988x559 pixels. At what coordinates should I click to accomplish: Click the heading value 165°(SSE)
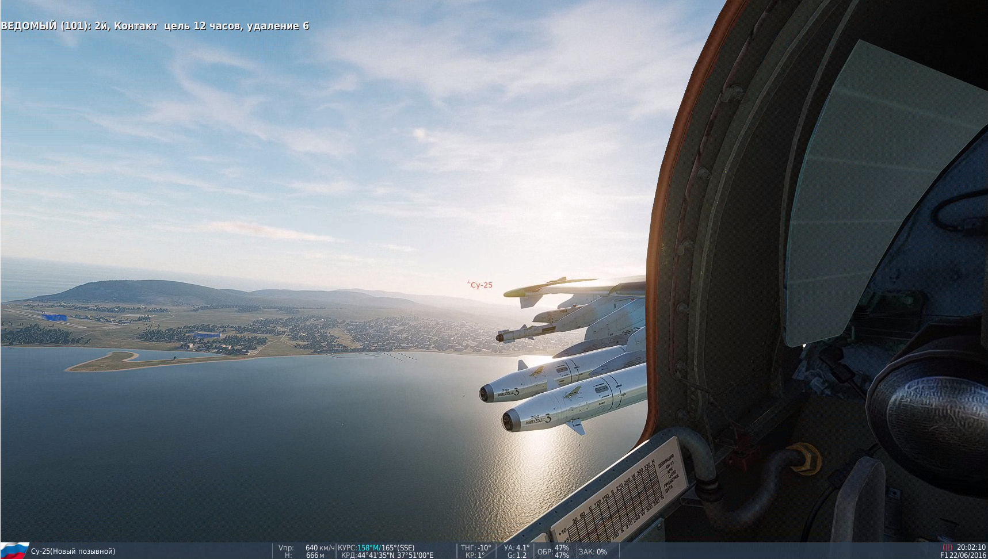[x=398, y=548]
